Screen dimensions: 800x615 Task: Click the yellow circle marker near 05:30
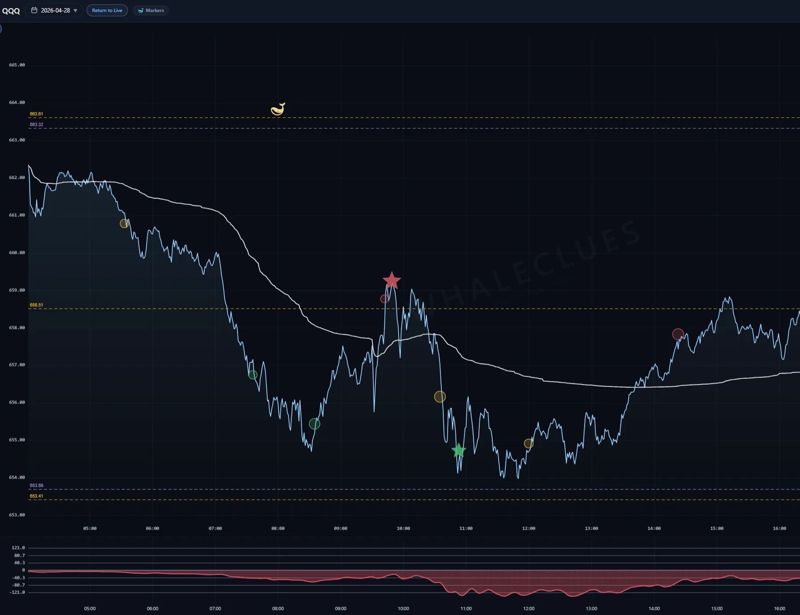pos(124,224)
